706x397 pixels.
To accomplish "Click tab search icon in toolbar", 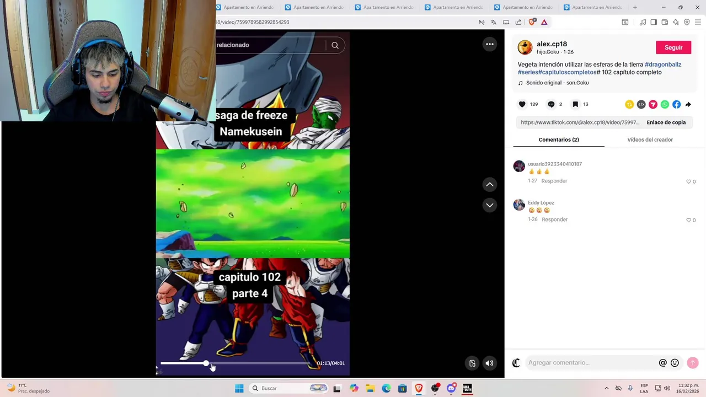I will click(x=625, y=22).
